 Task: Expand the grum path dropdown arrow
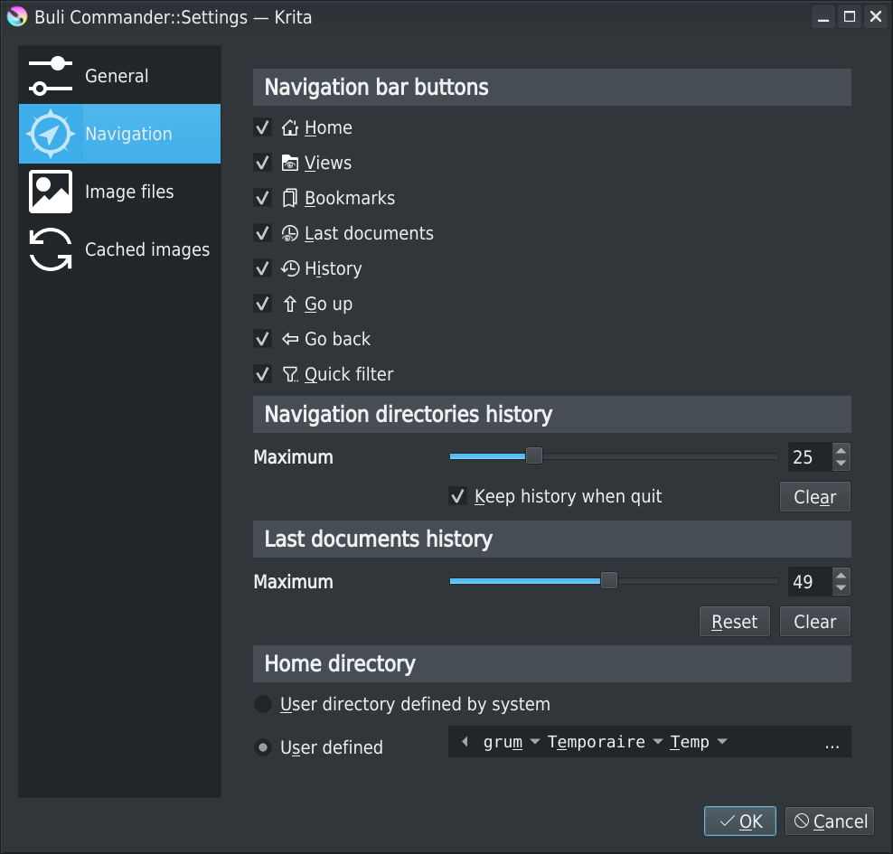[535, 743]
